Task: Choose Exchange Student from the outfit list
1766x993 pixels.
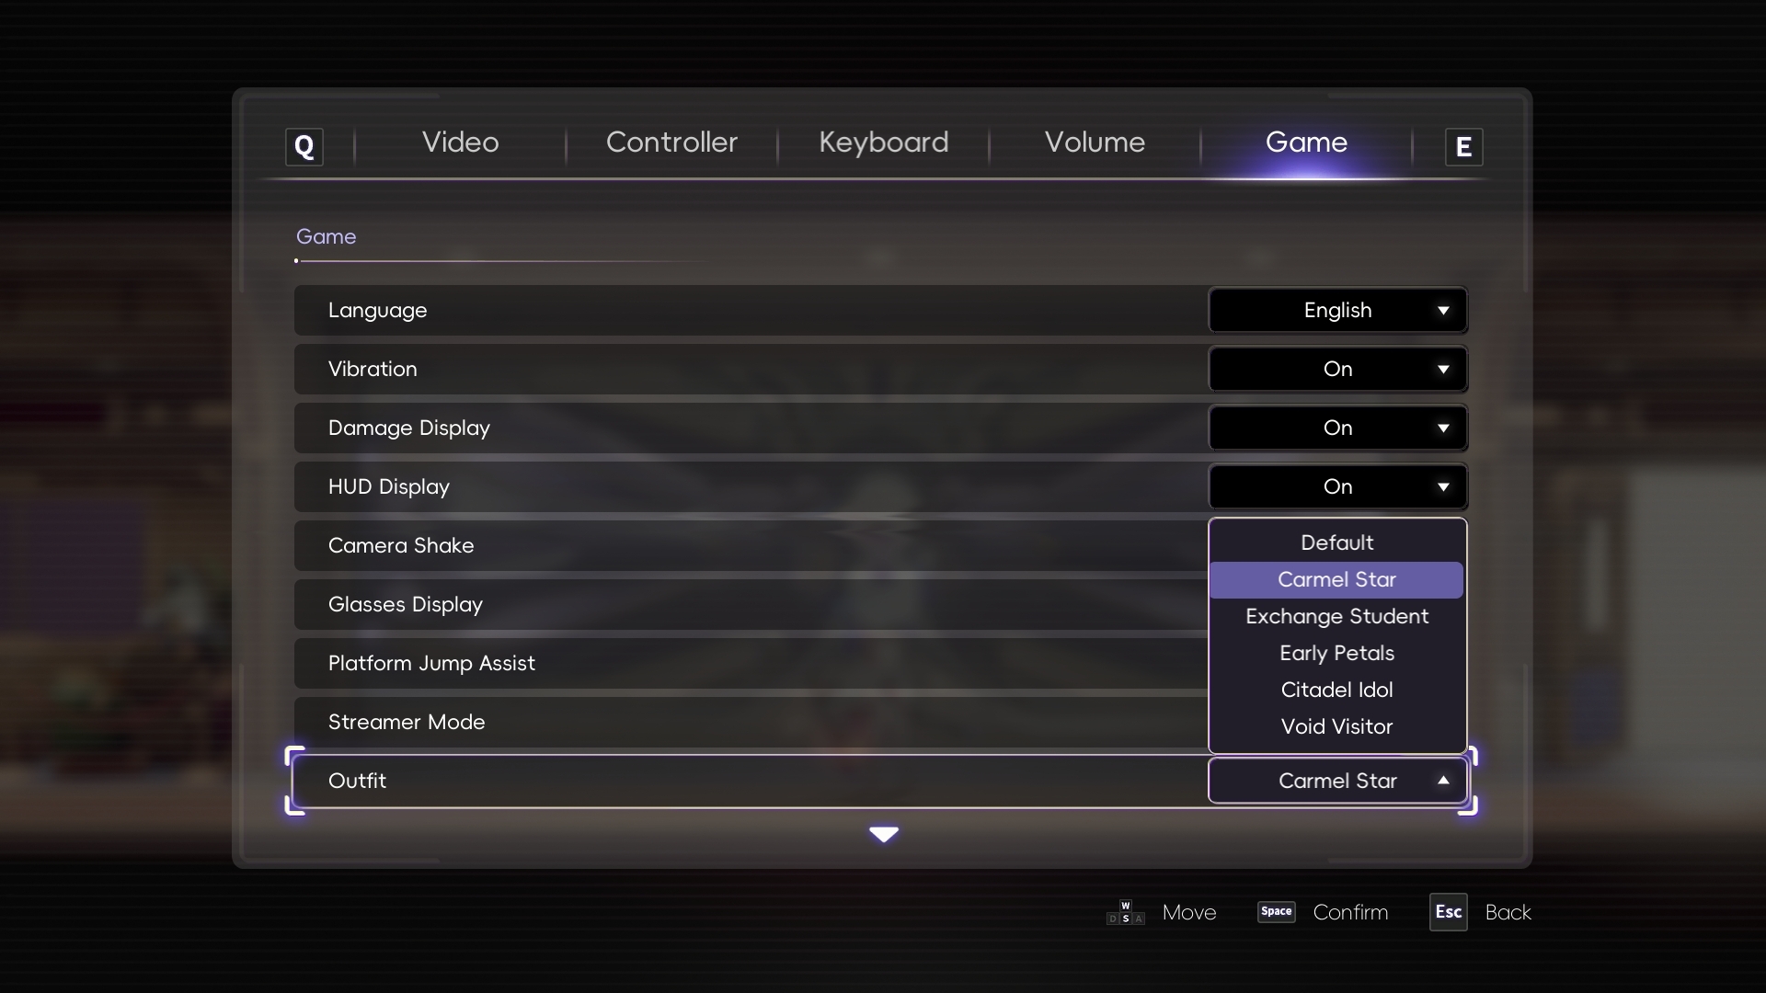Action: pos(1336,616)
